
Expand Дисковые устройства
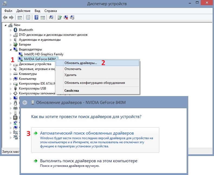tap(11, 64)
